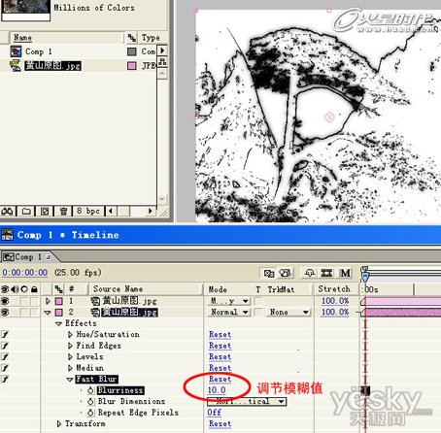Screen dimensions: 441x433
Task: Click the frame blending filmstrip icon
Action: (x=326, y=273)
